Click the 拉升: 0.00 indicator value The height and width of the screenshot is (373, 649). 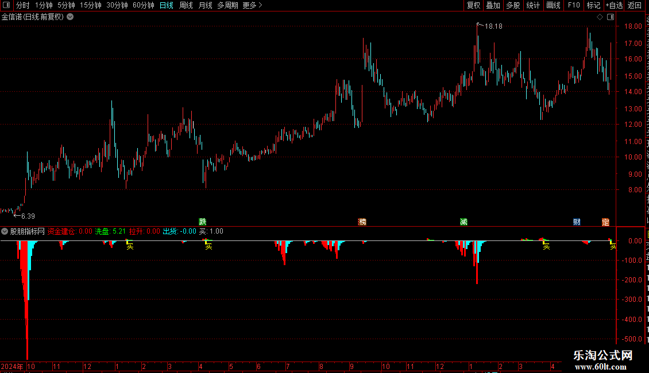point(145,232)
